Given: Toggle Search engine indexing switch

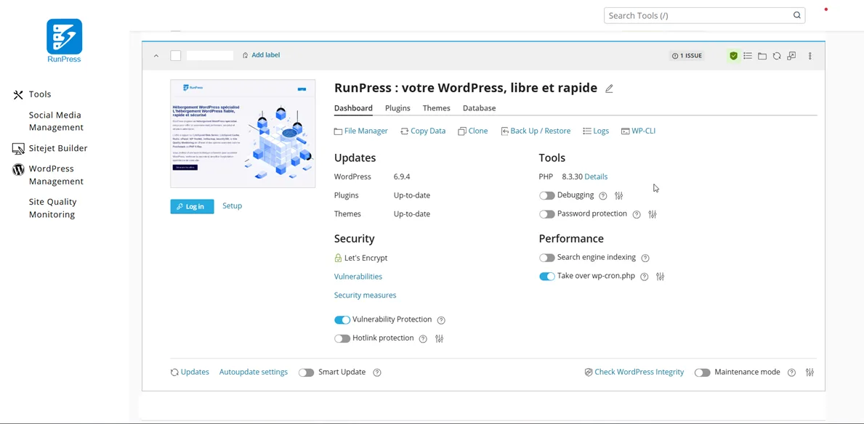Looking at the screenshot, I should [x=546, y=258].
